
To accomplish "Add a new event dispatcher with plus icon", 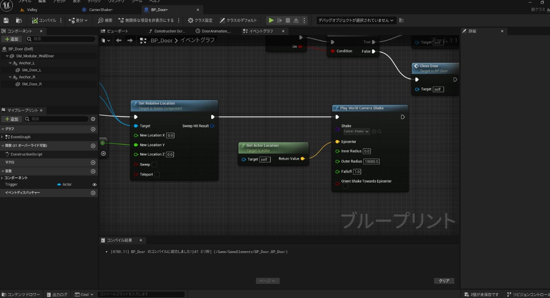I will click(x=93, y=193).
